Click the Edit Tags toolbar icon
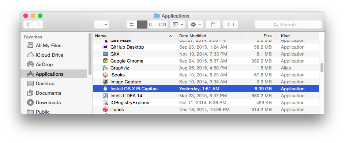Screen dimensions: 345x143 230,25
